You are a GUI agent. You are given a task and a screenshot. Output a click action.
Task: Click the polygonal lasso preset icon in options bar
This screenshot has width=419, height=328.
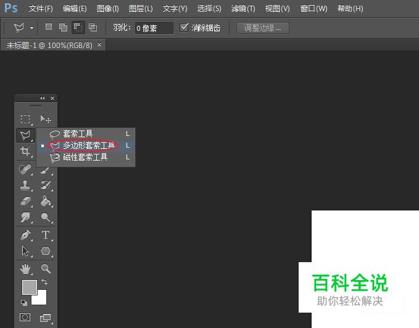[19, 28]
